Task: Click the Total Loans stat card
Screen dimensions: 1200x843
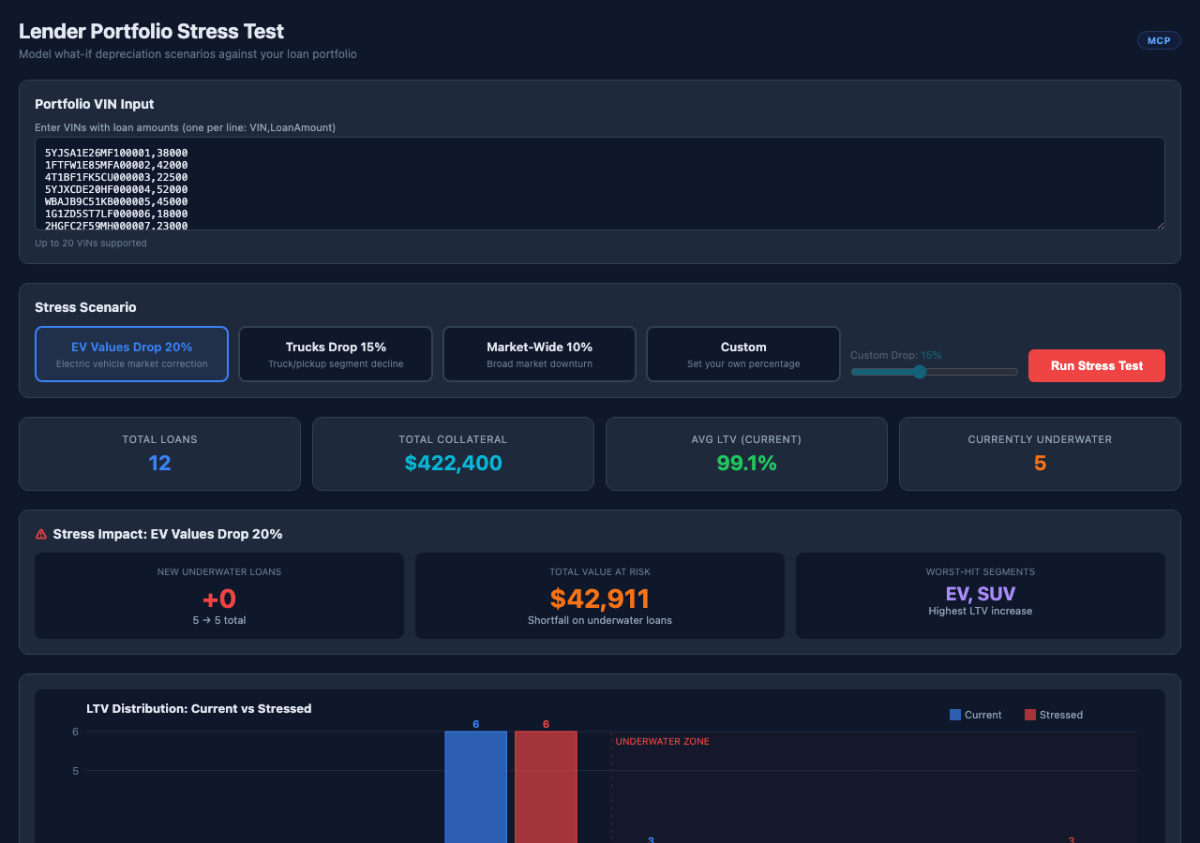Action: (x=159, y=453)
